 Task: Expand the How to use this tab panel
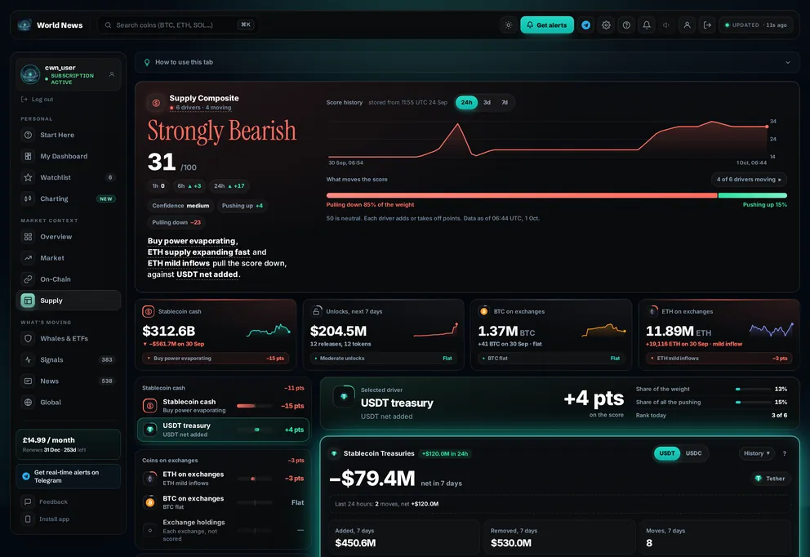tap(467, 62)
